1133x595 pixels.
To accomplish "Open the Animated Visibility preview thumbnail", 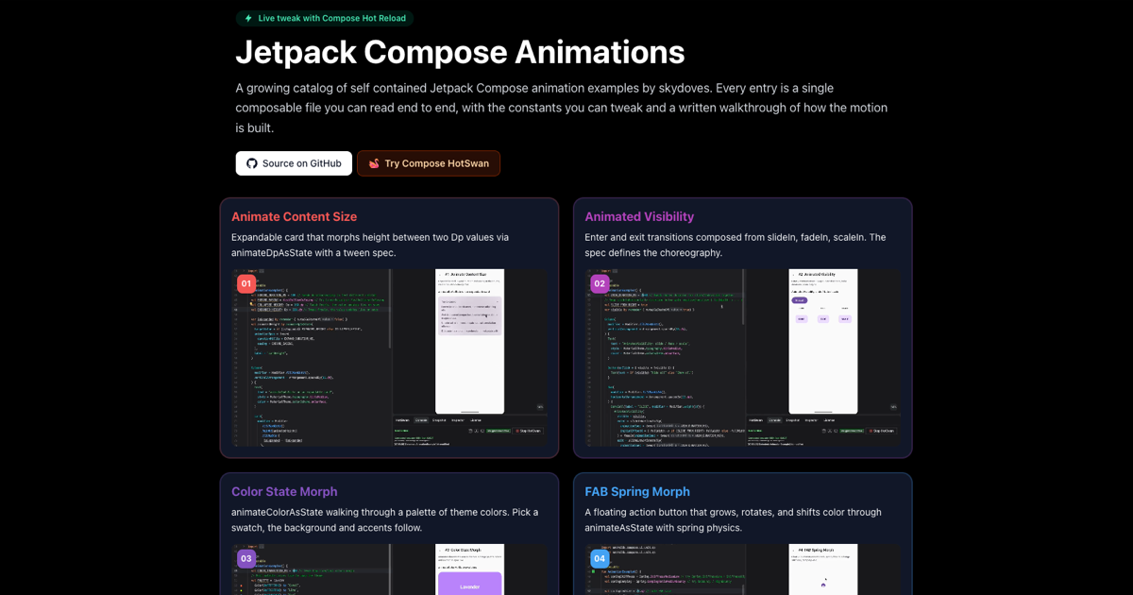I will pyautogui.click(x=742, y=358).
